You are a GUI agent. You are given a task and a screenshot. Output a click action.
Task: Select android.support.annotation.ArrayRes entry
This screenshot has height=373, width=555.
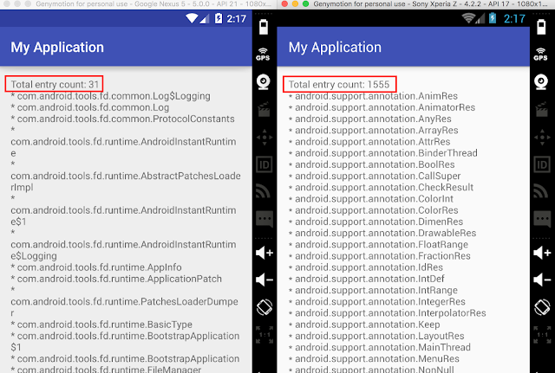coord(374,131)
